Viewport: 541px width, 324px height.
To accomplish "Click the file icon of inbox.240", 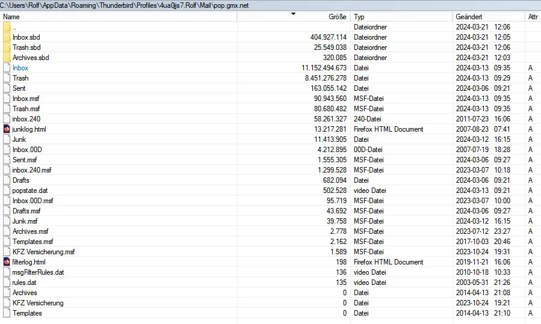I will pyautogui.click(x=7, y=119).
